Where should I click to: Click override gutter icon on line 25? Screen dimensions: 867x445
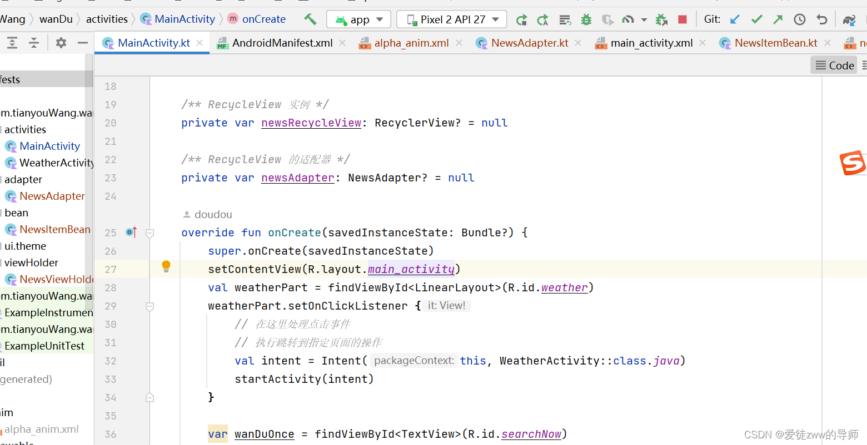[x=131, y=232]
